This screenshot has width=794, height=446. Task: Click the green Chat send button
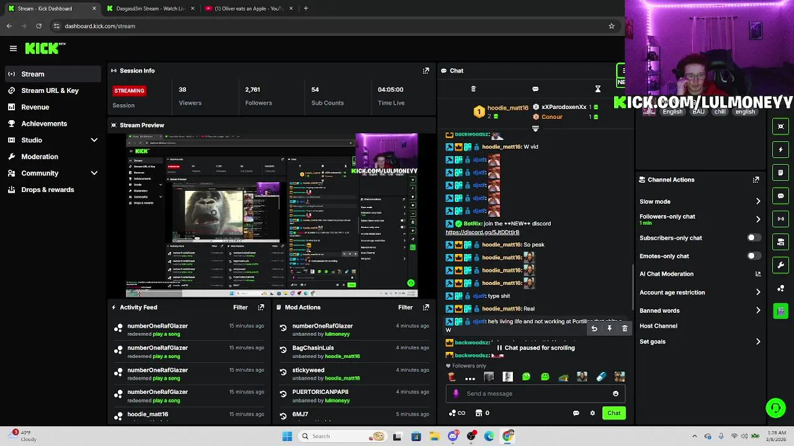[x=613, y=413]
